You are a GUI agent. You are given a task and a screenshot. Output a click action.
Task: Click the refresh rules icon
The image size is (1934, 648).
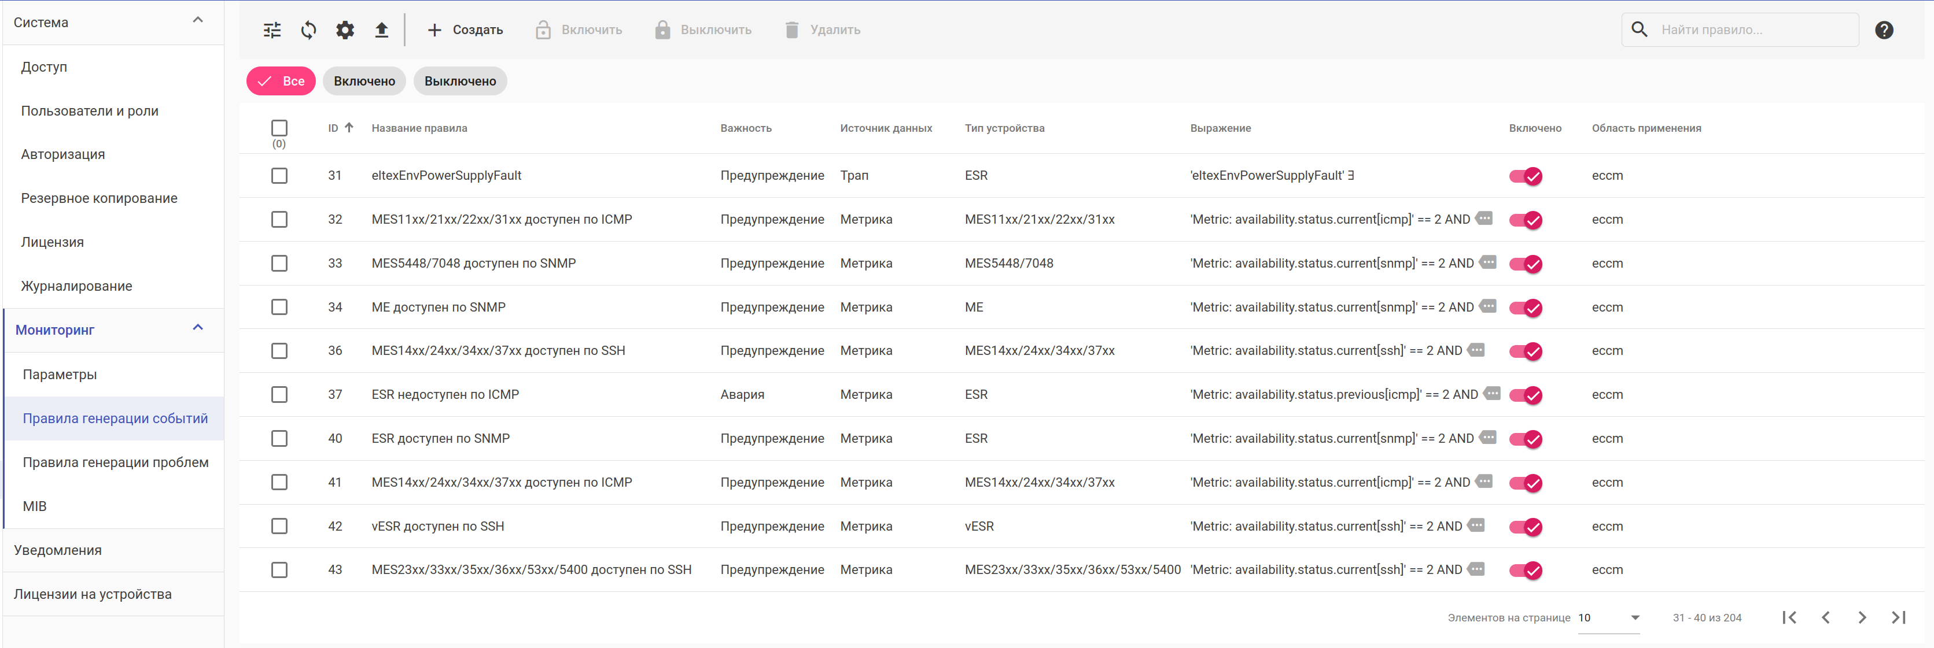click(x=308, y=30)
